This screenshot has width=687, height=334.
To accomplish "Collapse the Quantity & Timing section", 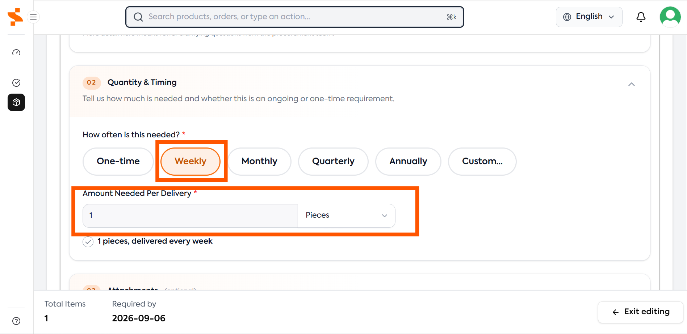I will [632, 84].
